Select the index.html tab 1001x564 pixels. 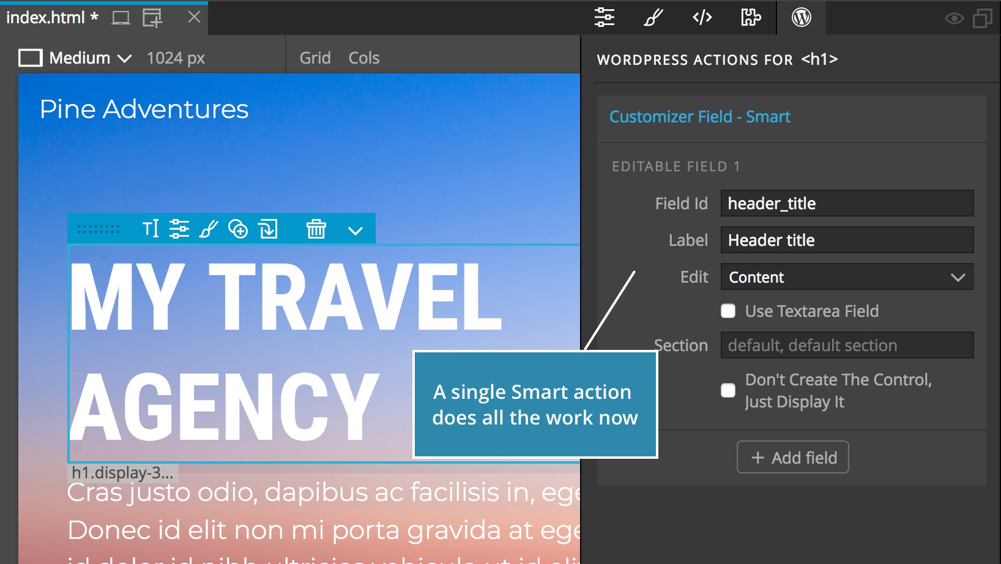tap(52, 18)
